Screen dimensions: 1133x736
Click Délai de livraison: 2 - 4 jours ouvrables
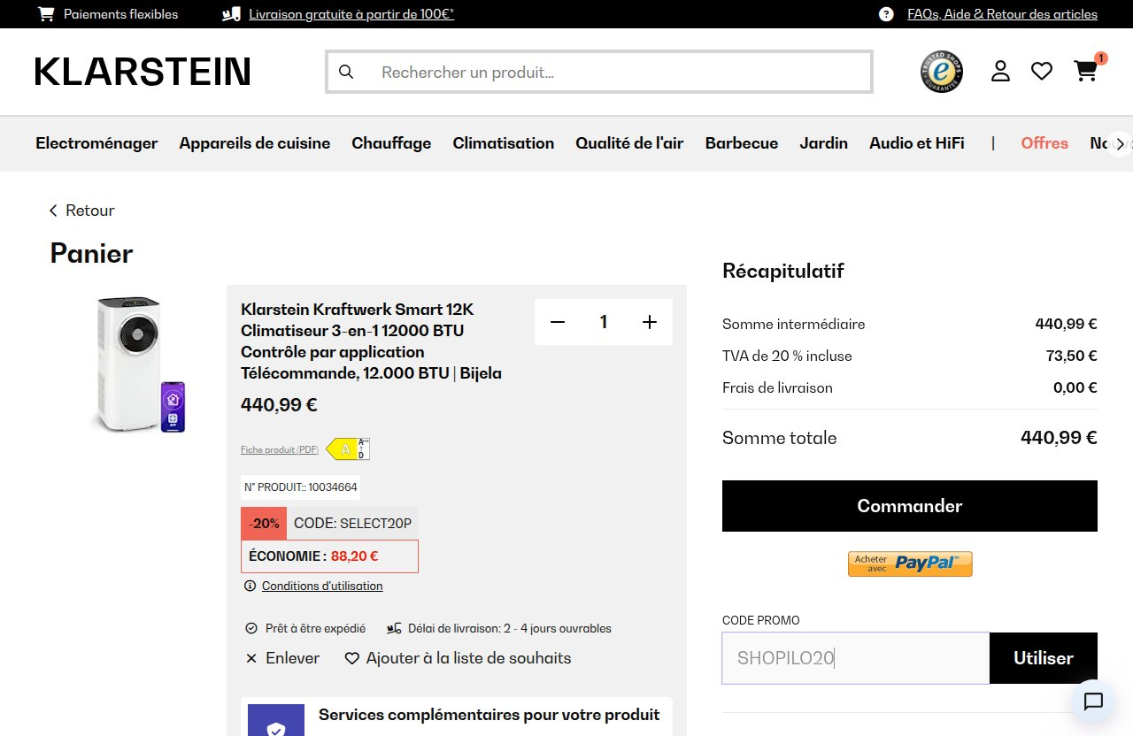click(x=499, y=629)
